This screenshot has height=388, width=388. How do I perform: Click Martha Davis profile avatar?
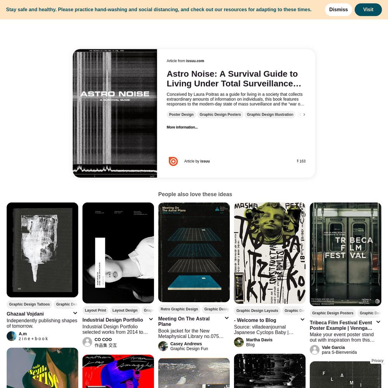(239, 342)
